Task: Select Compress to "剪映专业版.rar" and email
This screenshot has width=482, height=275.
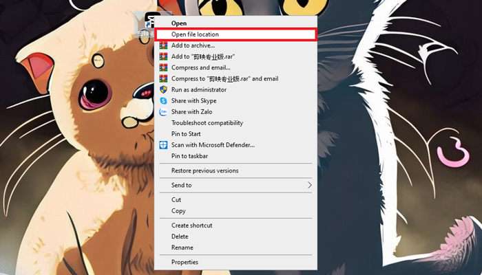Action: pyautogui.click(x=235, y=78)
